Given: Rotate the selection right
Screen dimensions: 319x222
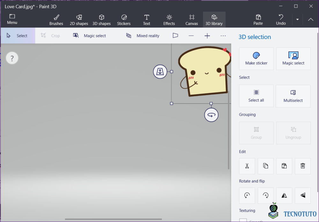Looking at the screenshot, I should click(265, 196).
